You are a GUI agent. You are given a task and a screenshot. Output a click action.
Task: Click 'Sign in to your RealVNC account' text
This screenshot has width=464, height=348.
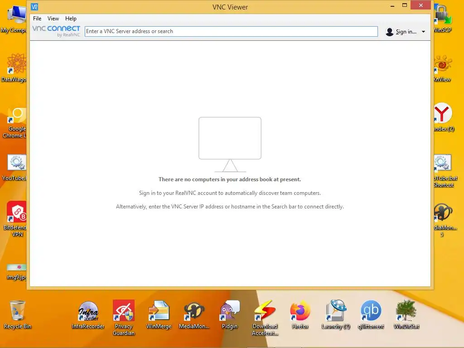point(230,193)
